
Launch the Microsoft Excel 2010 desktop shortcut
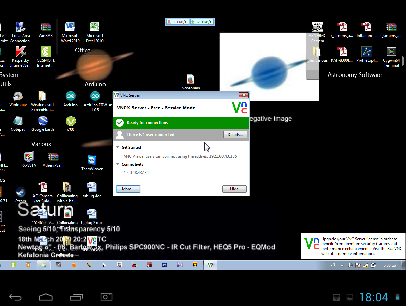click(x=95, y=32)
